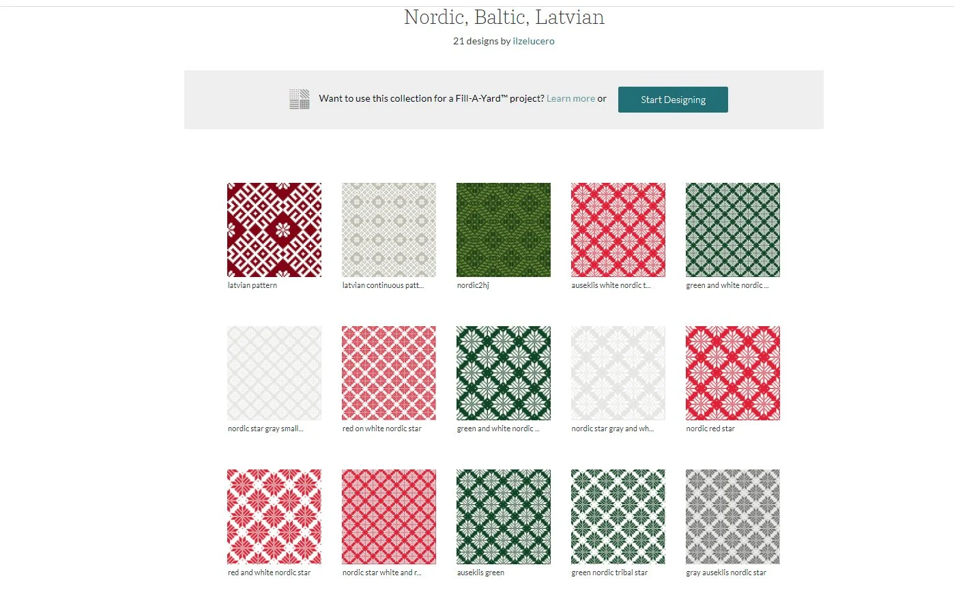Screen dimensions: 954x610
Task: Click the 'nordic star white and r...' caption
Action: point(382,572)
